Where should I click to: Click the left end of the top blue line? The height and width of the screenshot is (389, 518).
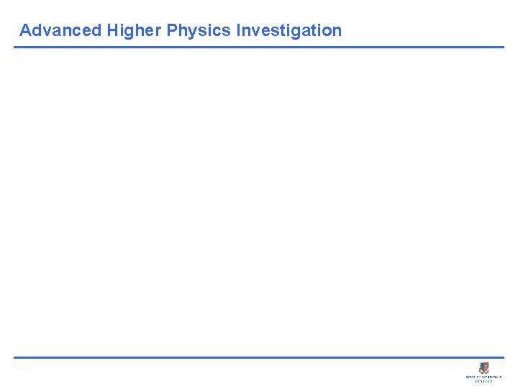(x=16, y=48)
